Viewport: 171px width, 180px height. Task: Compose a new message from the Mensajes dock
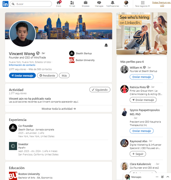[x=162, y=177]
